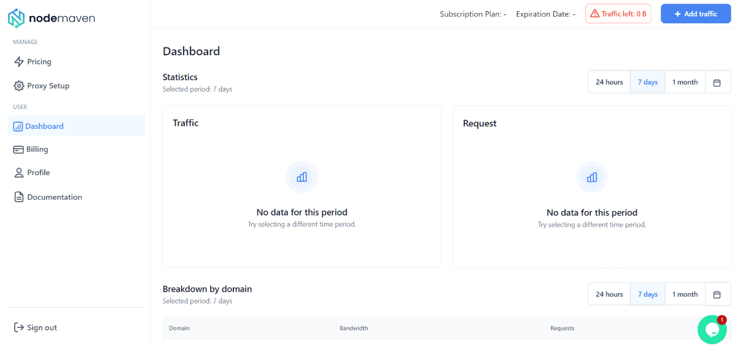Open the chat support bubble
737x347 pixels.
tap(712, 330)
